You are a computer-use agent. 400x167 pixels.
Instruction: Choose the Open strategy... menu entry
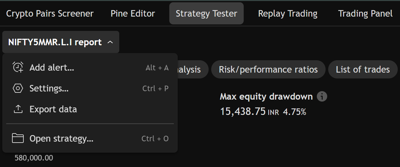coord(61,139)
